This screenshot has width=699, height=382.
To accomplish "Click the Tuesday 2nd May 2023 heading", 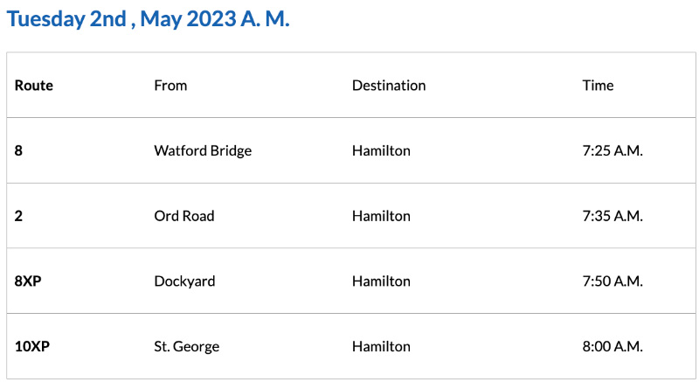I will [148, 19].
